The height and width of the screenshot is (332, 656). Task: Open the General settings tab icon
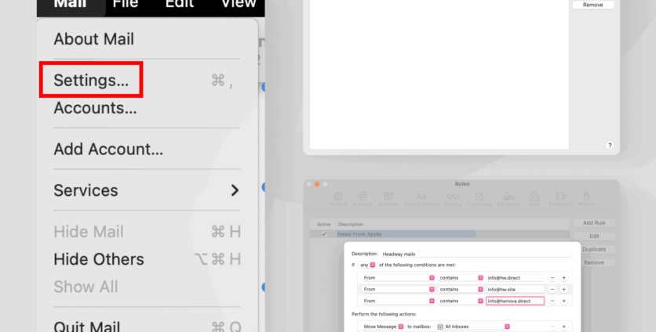pyautogui.click(x=338, y=198)
